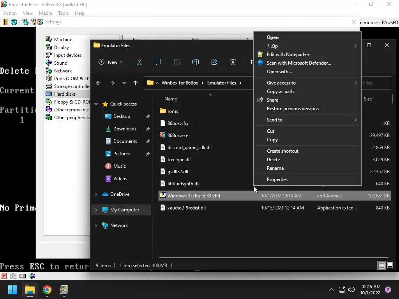This screenshot has width=399, height=299.
Task: Open the Windows Start menu
Action: (x=12, y=290)
